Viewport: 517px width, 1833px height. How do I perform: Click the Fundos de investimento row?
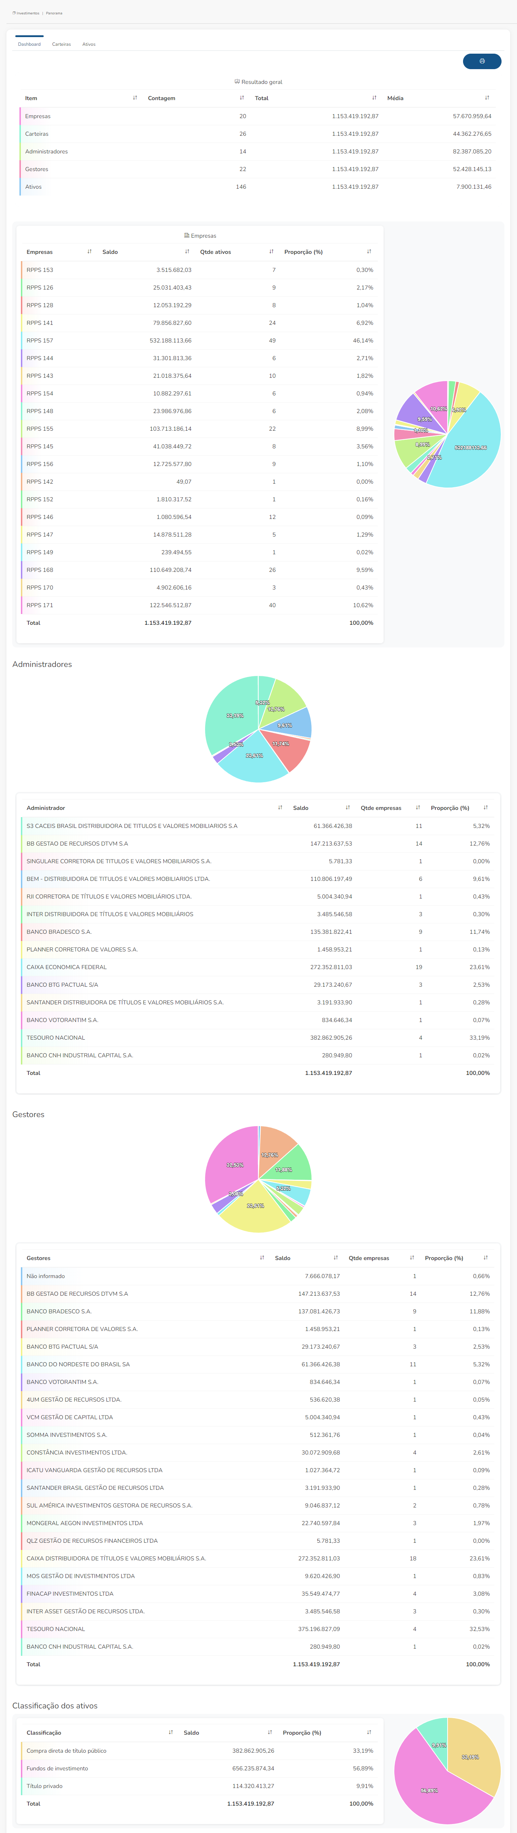coord(199,1768)
